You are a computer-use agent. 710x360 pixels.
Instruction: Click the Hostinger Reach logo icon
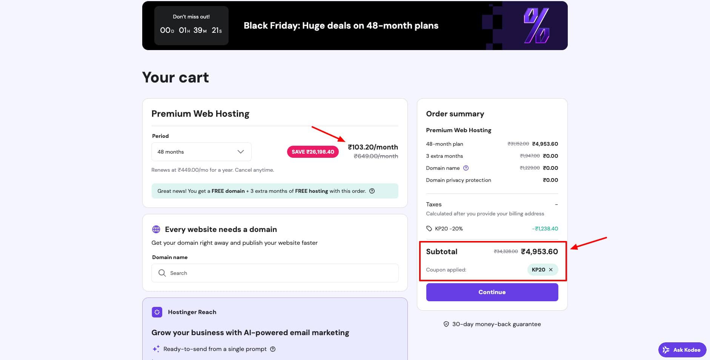(x=157, y=312)
